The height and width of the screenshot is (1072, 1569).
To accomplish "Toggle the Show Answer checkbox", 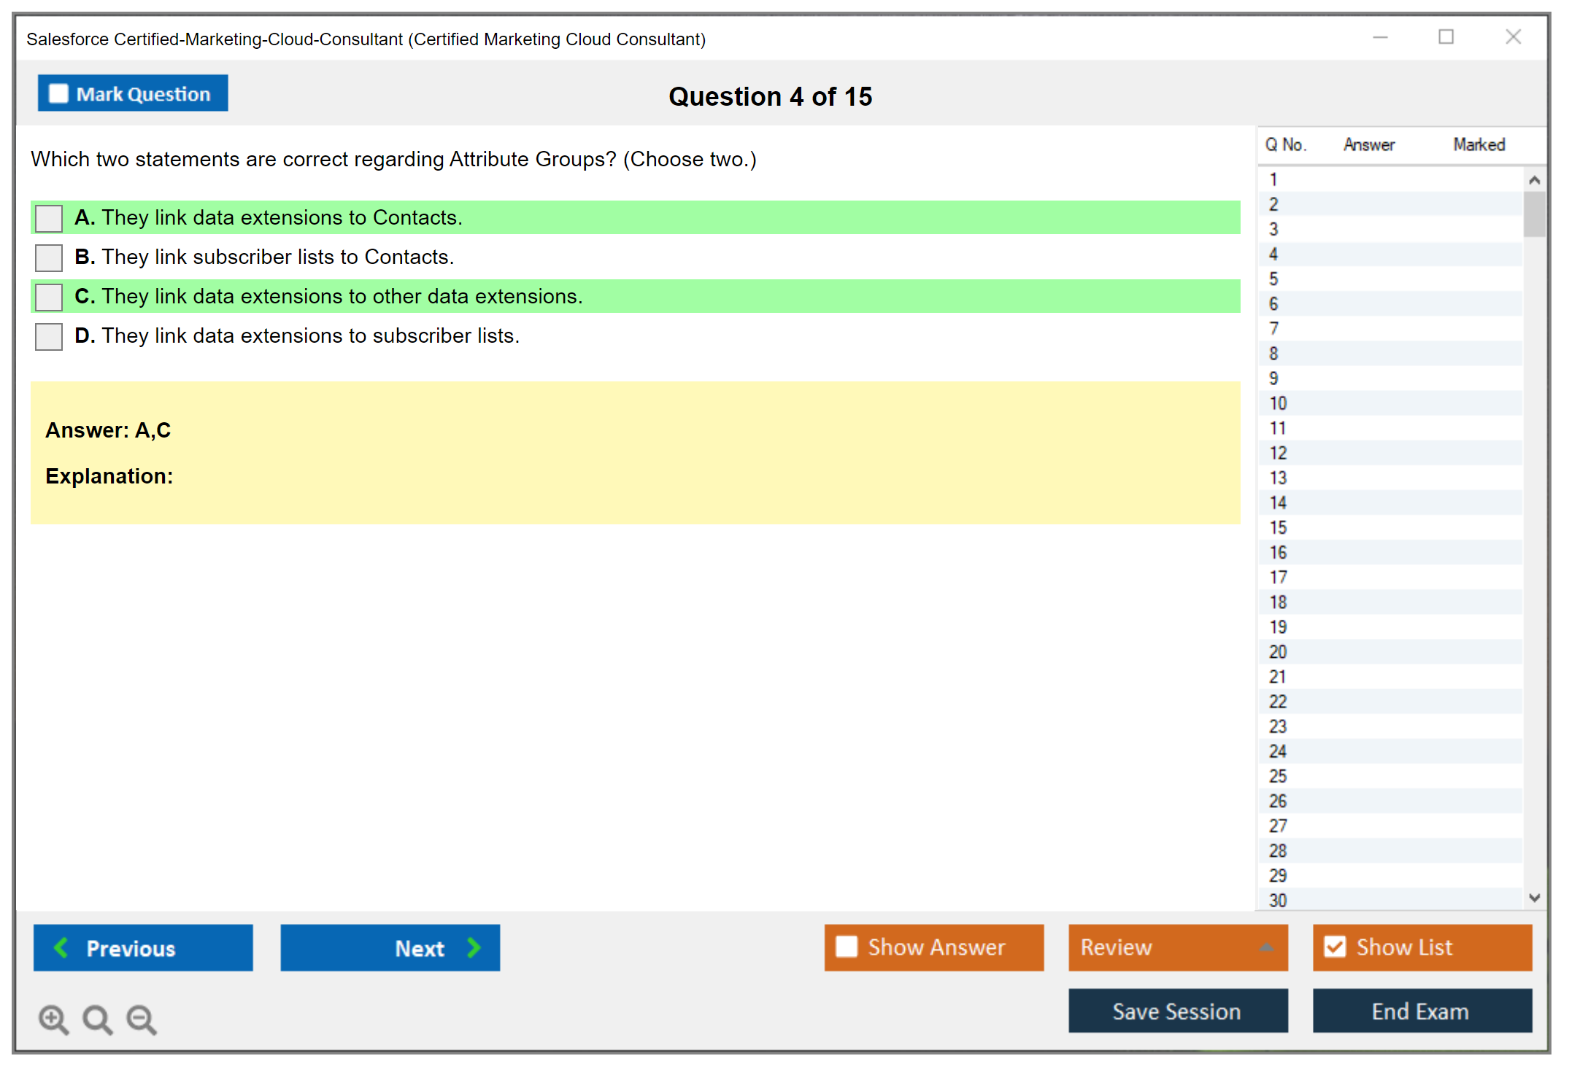I will point(847,947).
